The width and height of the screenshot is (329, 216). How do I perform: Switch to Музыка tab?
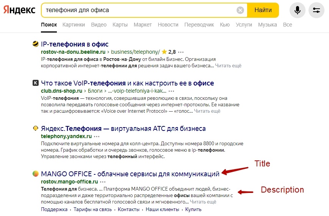(268, 25)
